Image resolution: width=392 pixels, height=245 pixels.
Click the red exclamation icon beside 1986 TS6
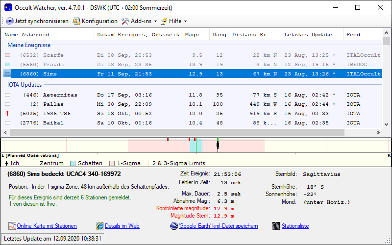click(7, 114)
